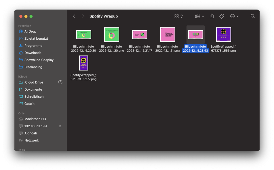The width and height of the screenshot is (274, 170).
Task: Eject the 192.168.11.199 server
Action: click(x=60, y=126)
